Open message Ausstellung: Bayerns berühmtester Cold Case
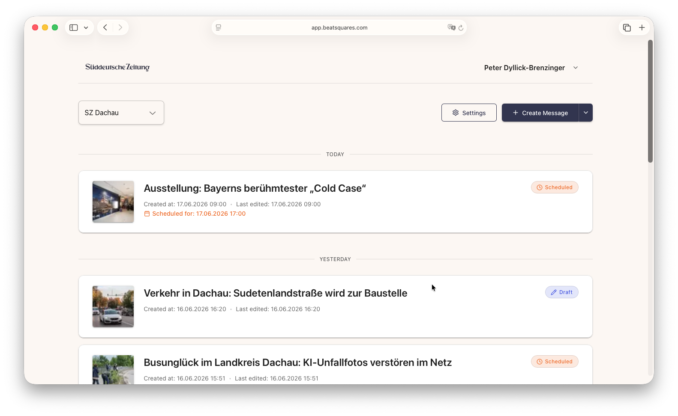Screen dimensions: 678x416 coord(255,188)
